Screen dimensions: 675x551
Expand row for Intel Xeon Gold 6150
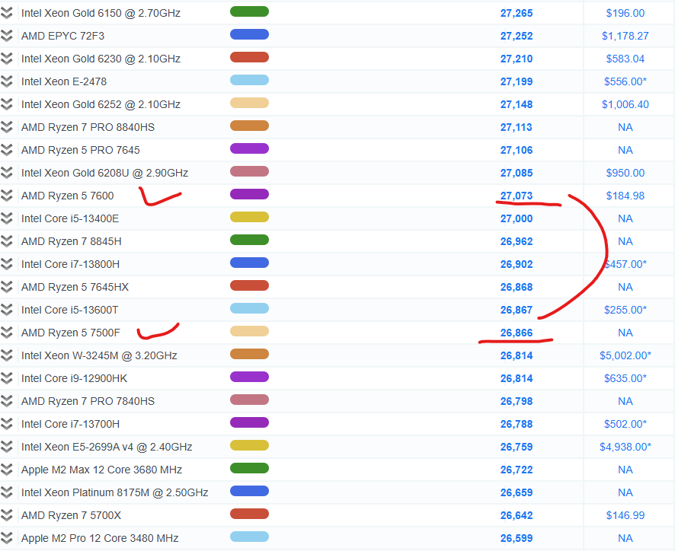coord(7,13)
